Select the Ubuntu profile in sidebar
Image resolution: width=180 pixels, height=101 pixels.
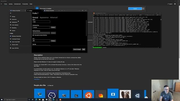point(15,45)
